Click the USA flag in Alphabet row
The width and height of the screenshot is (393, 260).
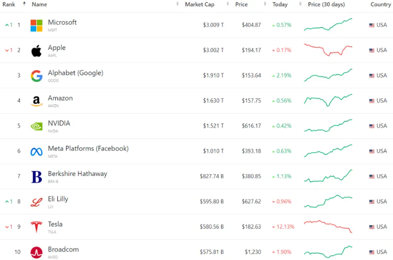pos(372,75)
